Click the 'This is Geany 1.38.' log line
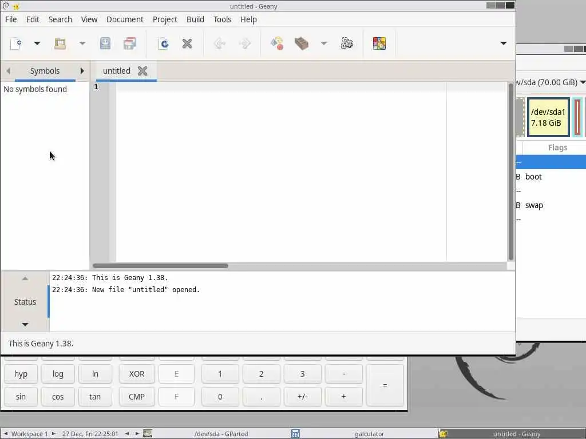 [x=110, y=278]
